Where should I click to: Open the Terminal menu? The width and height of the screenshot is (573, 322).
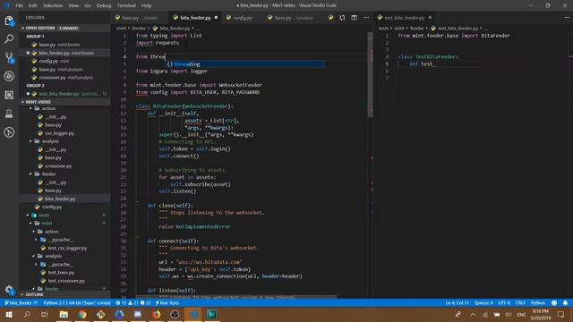tap(126, 5)
